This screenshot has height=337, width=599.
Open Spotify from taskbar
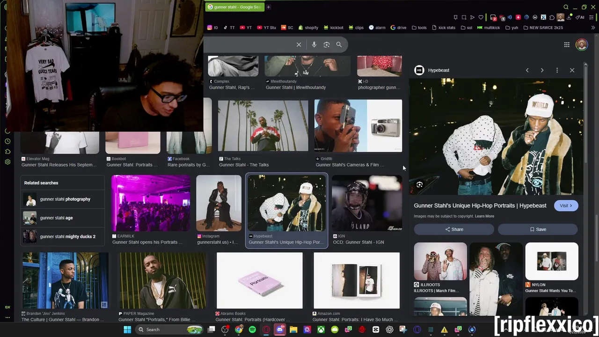253,330
